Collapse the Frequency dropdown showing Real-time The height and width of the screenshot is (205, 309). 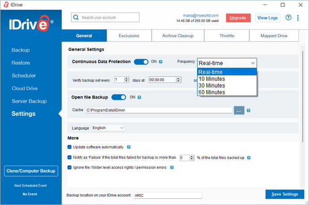(x=227, y=63)
